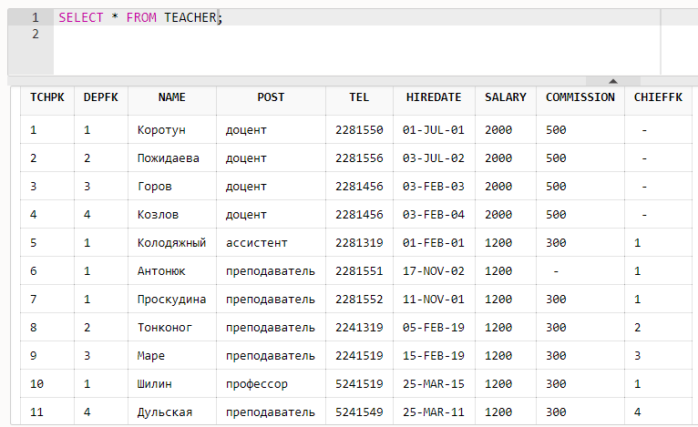
Task: Select the name cell Горов
Action: [x=155, y=187]
